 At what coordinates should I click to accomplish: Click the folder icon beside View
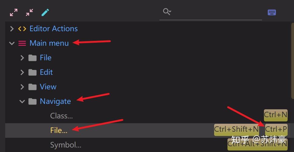point(32,87)
